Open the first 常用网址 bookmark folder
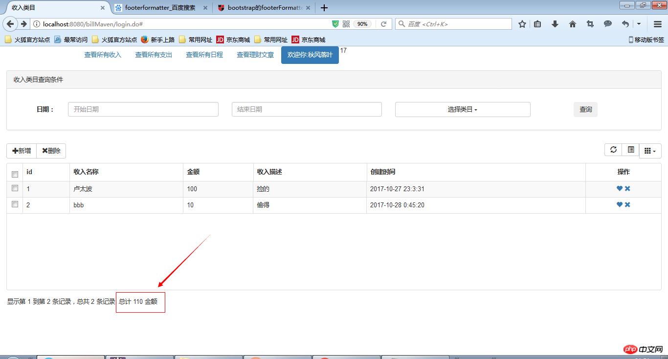The image size is (668, 359). point(196,40)
